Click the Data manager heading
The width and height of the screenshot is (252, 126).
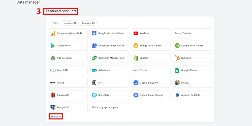pos(28,2)
